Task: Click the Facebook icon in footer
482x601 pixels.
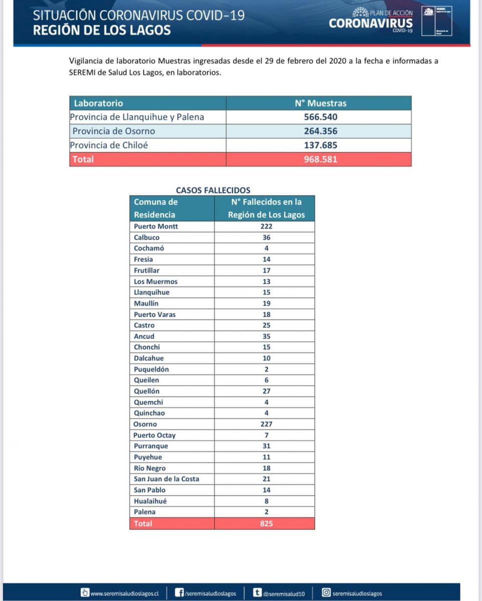Action: [x=179, y=592]
